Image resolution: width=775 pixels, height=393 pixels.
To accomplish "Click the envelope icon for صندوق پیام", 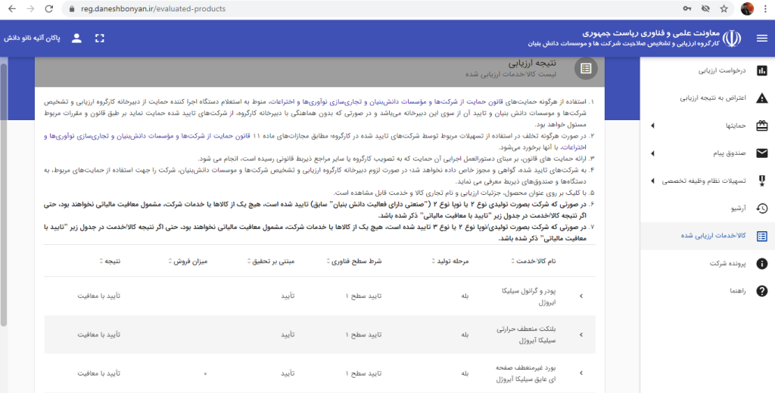I will (761, 153).
